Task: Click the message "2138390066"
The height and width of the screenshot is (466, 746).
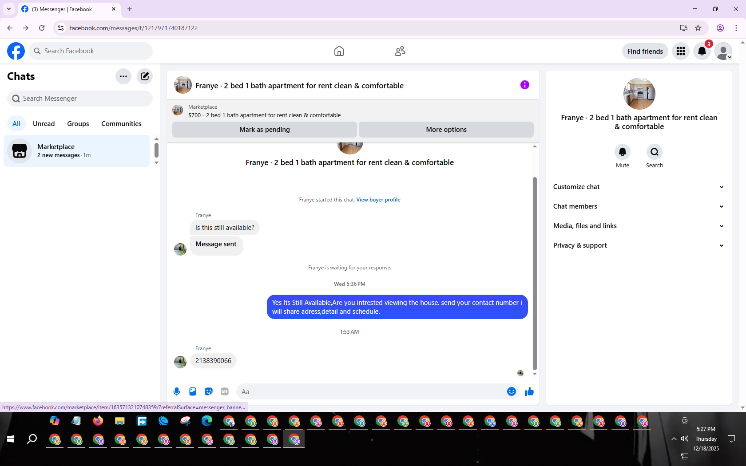Action: pos(213,361)
